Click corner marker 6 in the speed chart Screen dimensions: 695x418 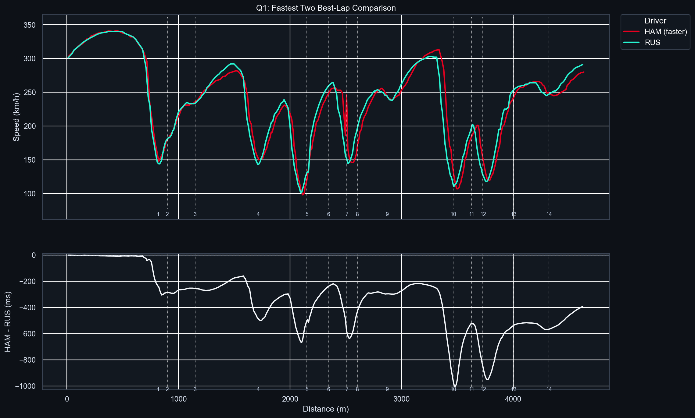329,214
